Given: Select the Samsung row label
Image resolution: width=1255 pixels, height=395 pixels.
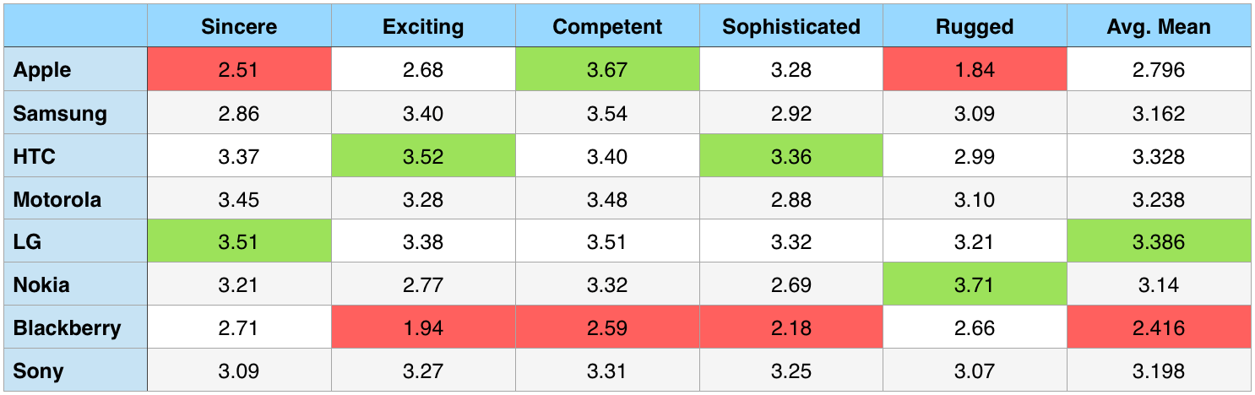Looking at the screenshot, I should point(60,113).
